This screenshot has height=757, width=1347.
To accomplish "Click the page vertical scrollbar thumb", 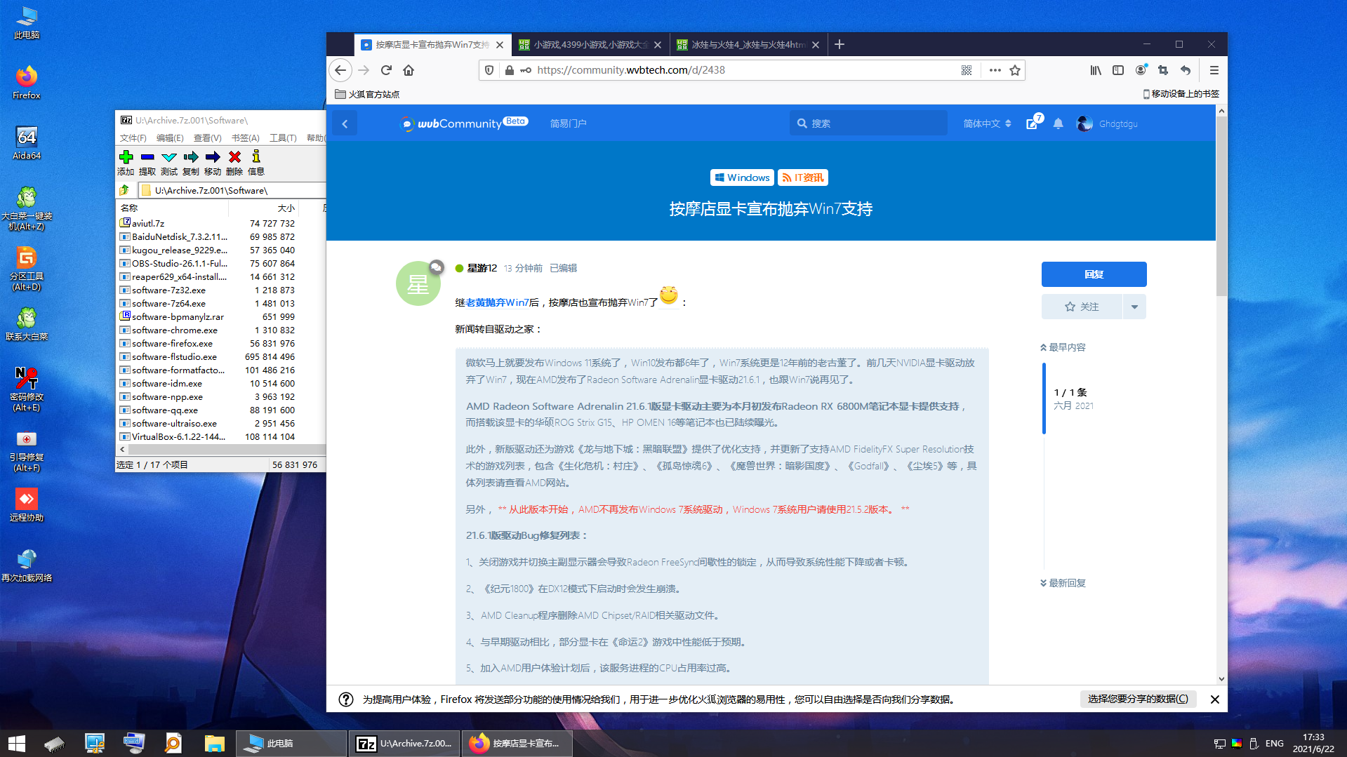I will [1221, 206].
